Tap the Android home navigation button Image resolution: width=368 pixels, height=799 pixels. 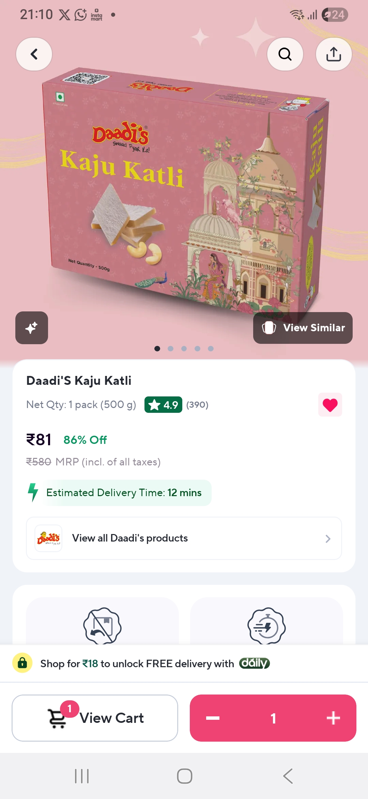click(184, 776)
